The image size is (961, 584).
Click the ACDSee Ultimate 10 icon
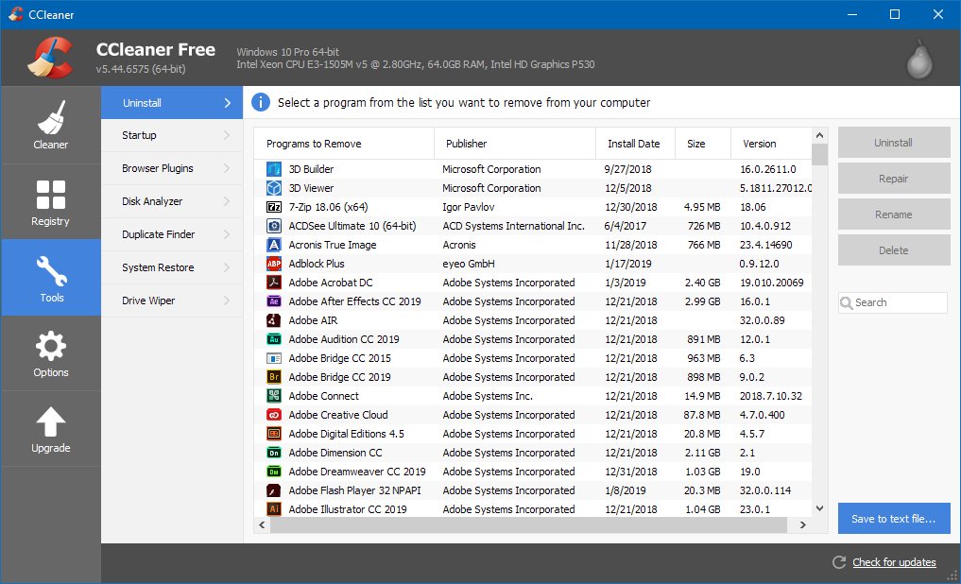point(274,226)
